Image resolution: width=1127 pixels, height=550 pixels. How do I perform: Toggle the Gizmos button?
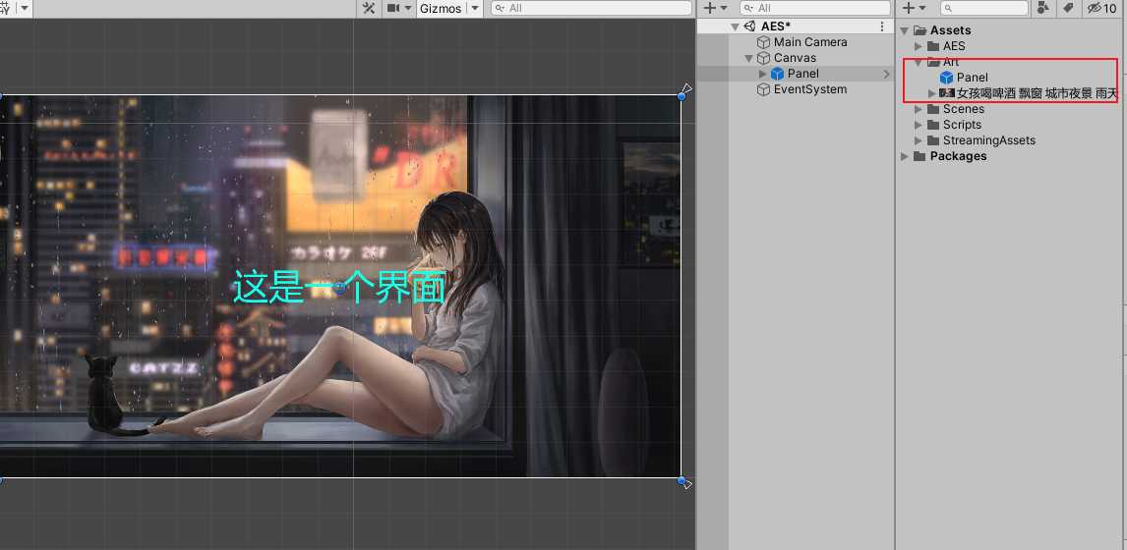[x=441, y=8]
